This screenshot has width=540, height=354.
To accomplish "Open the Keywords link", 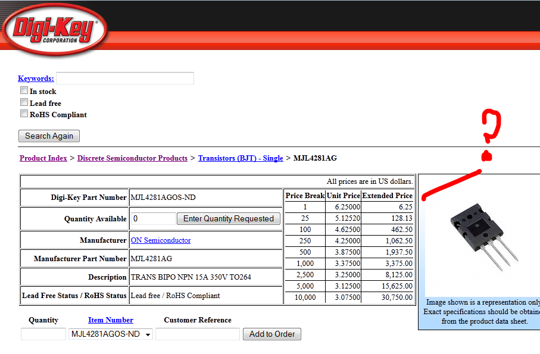I will tap(36, 79).
